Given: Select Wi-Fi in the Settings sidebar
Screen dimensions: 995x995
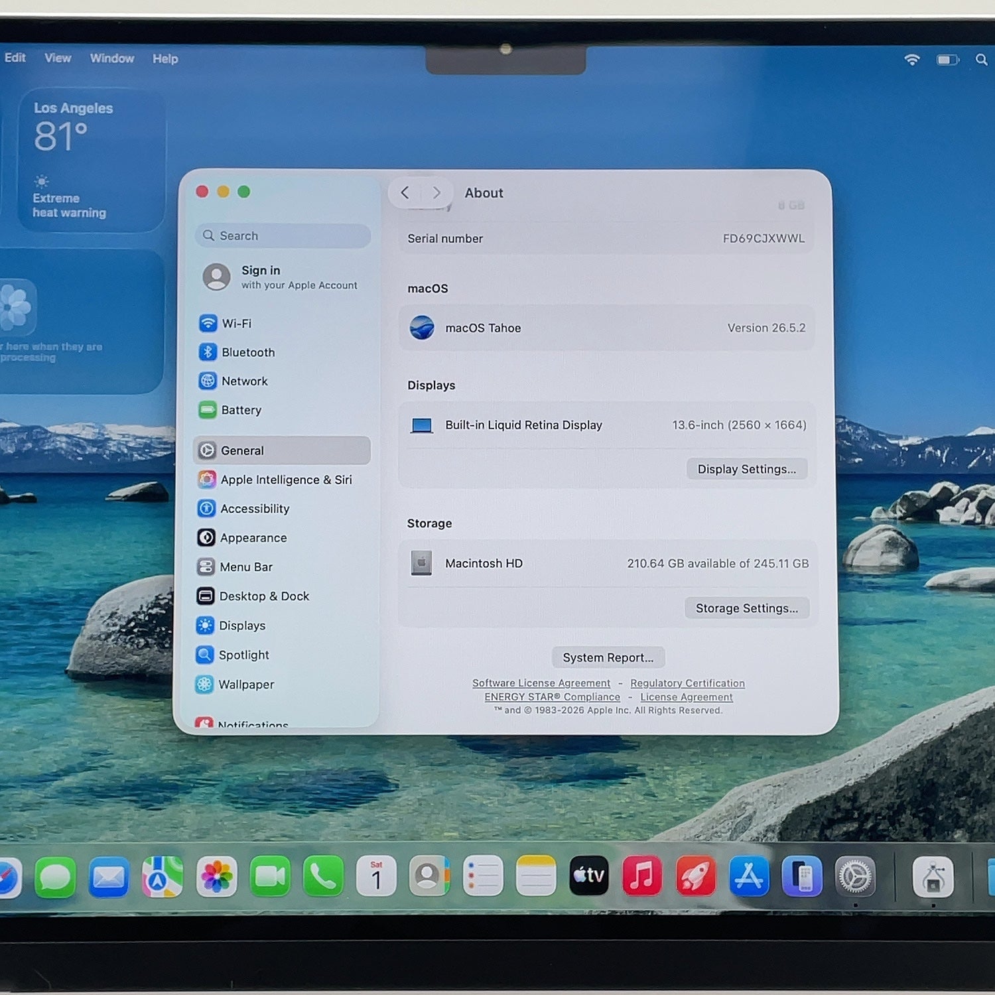Looking at the screenshot, I should [282, 323].
